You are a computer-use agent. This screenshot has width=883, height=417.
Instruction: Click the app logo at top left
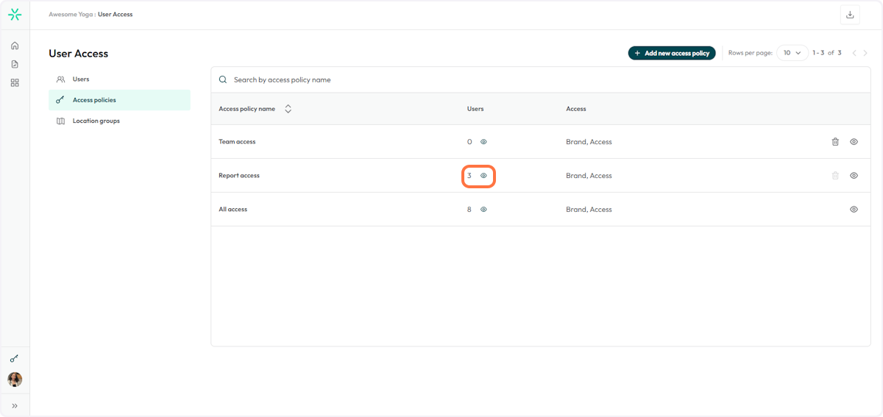coord(15,15)
